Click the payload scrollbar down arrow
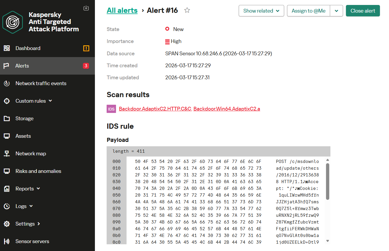Image resolution: width=389 pixels, height=251 pixels. click(x=327, y=241)
